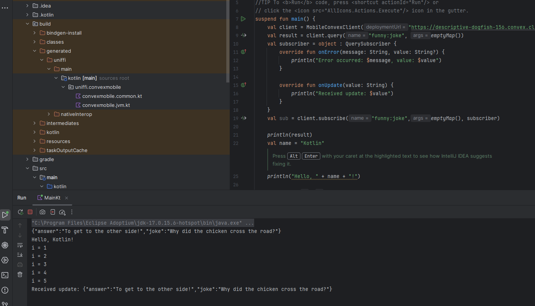This screenshot has height=306, width=535.
Task: Stop the running MainKt process
Action: coord(30,212)
